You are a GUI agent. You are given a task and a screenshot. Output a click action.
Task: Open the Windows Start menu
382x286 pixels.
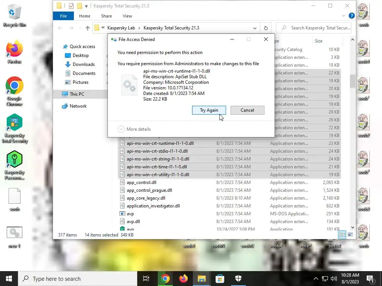pos(9,279)
